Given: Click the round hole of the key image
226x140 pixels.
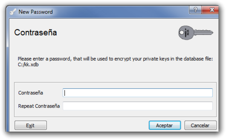Looking at the screenshot, I should coord(182,32).
